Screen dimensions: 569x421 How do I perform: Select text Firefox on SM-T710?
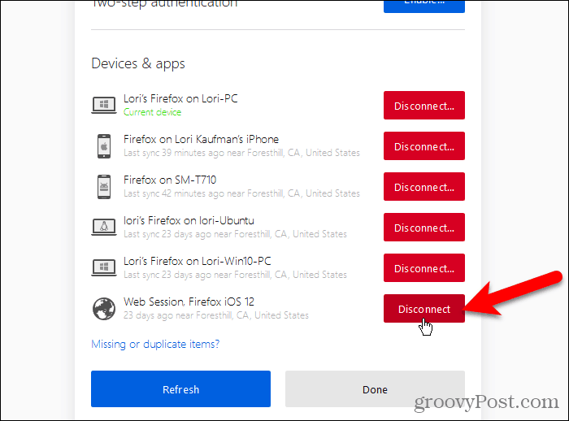pos(170,180)
